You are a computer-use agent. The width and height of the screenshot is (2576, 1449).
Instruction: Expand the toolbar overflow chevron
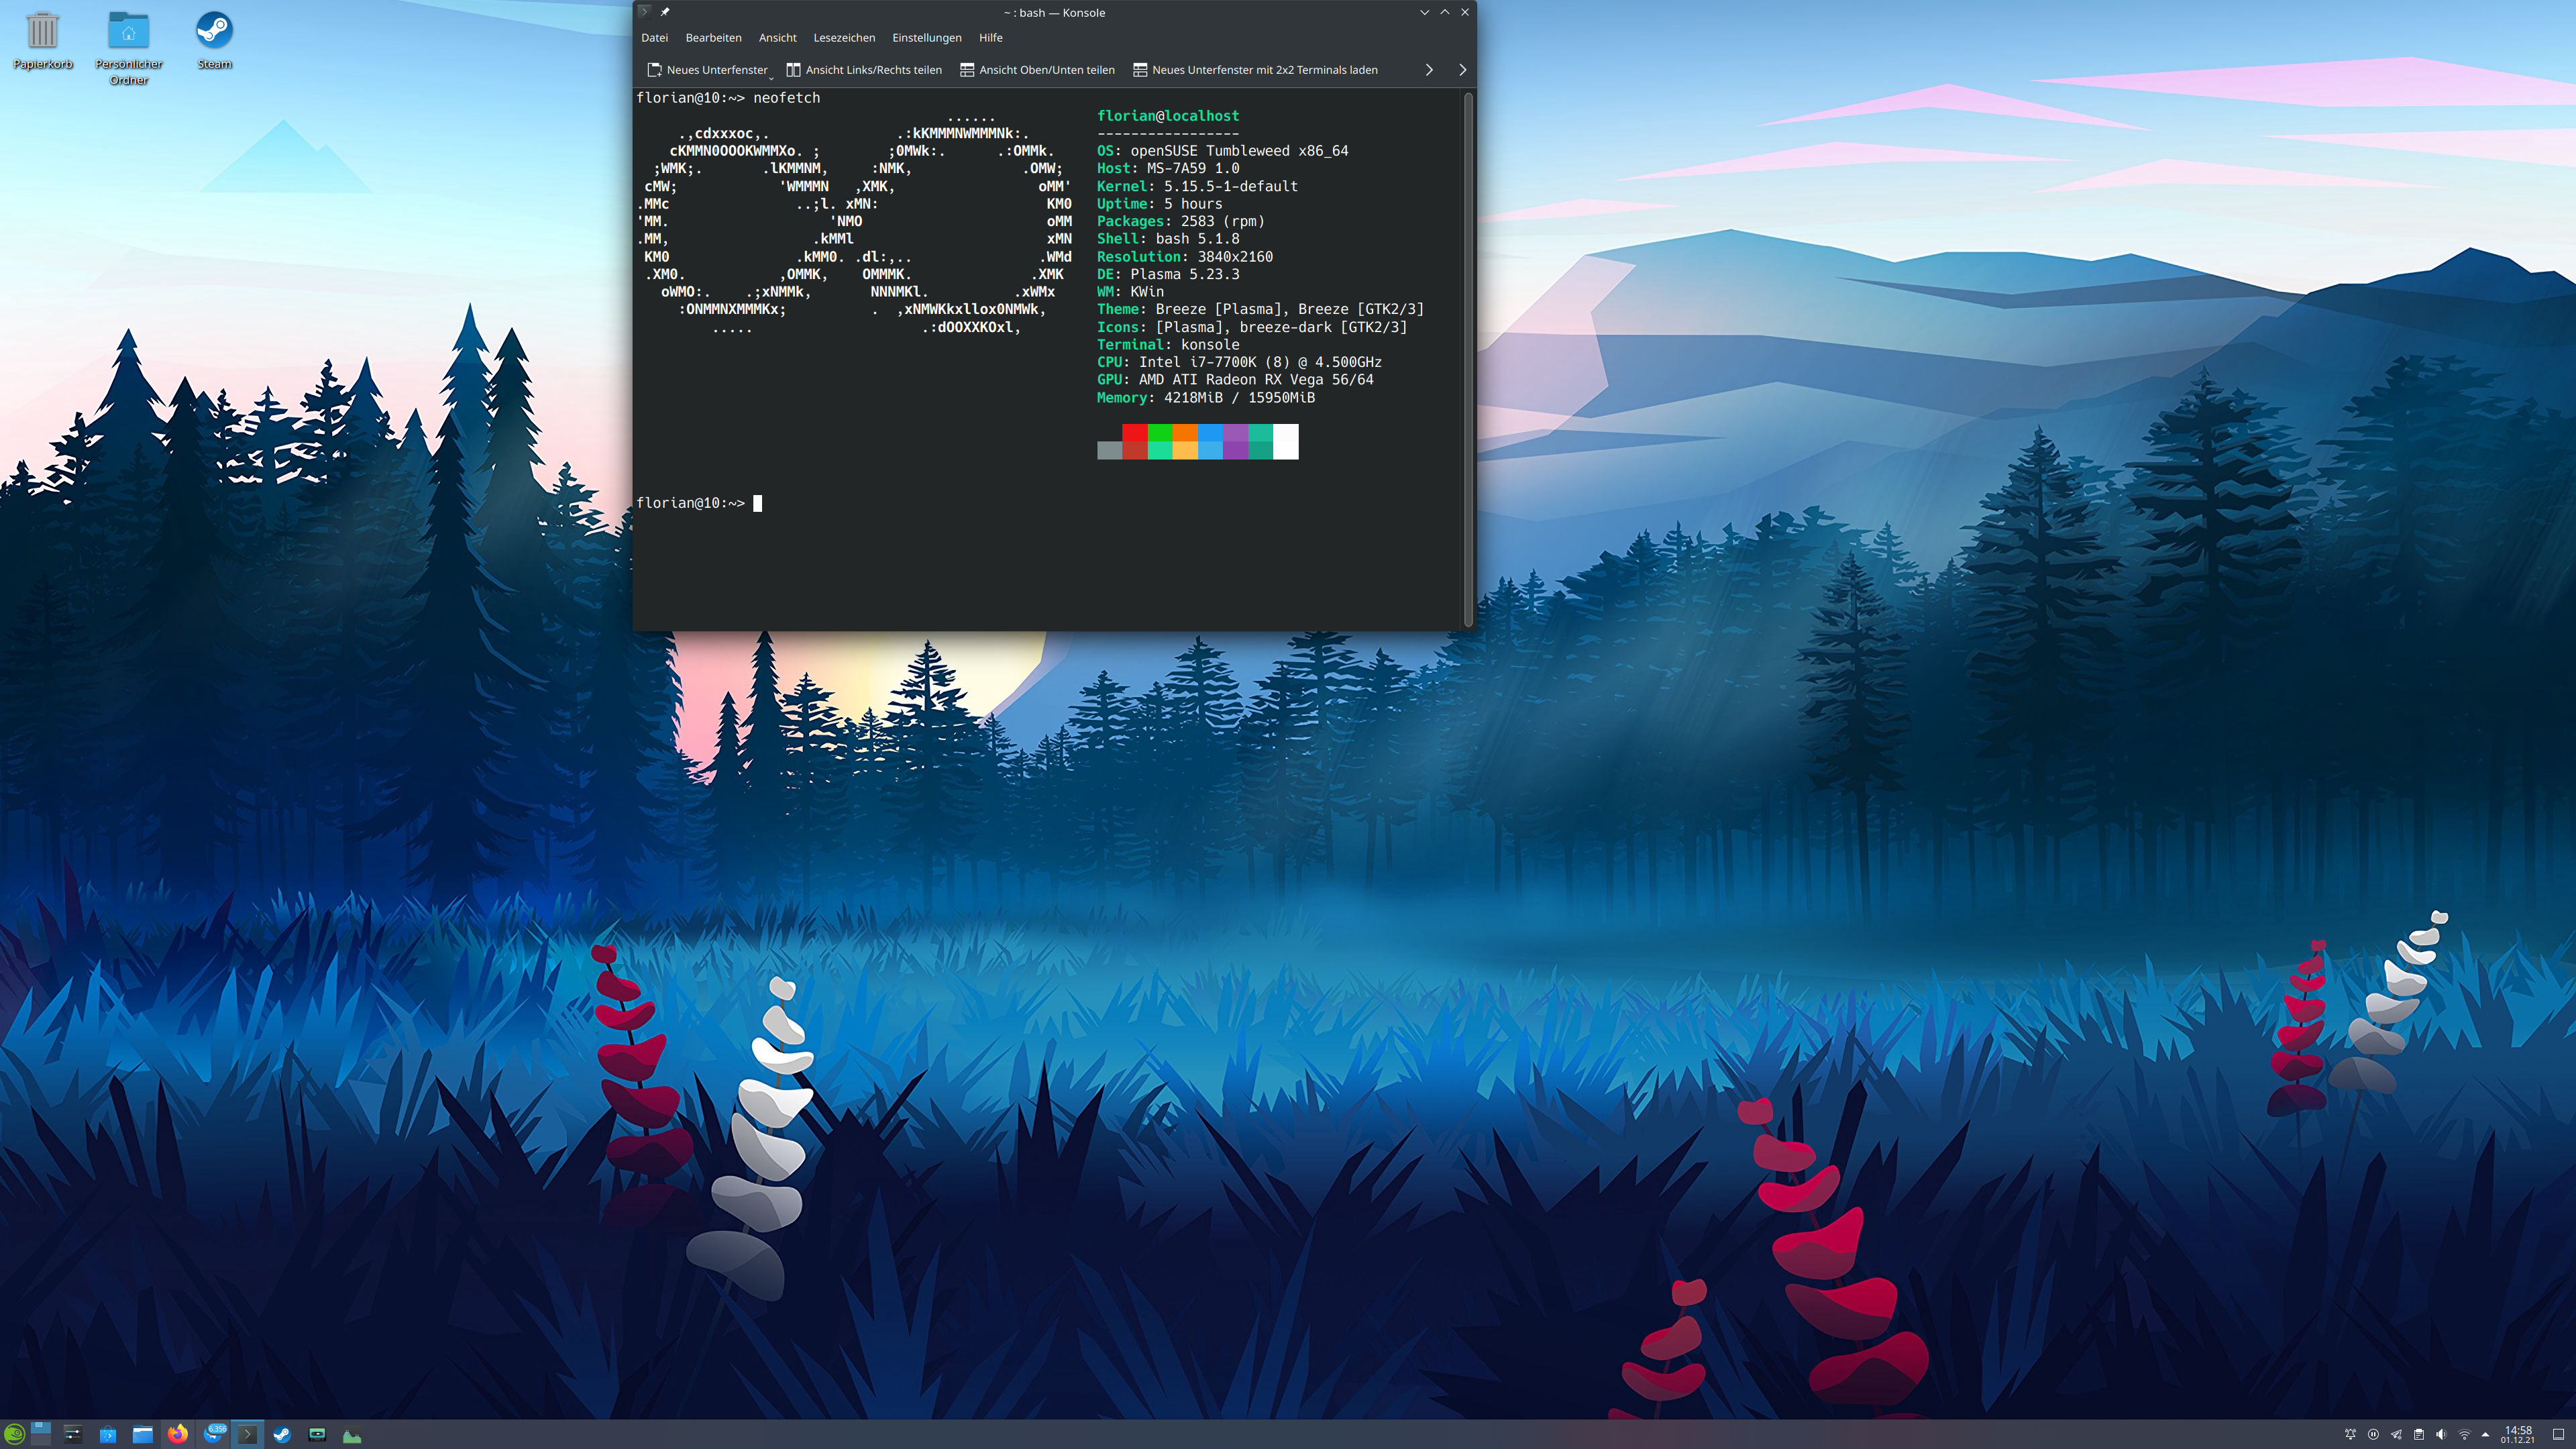1429,70
